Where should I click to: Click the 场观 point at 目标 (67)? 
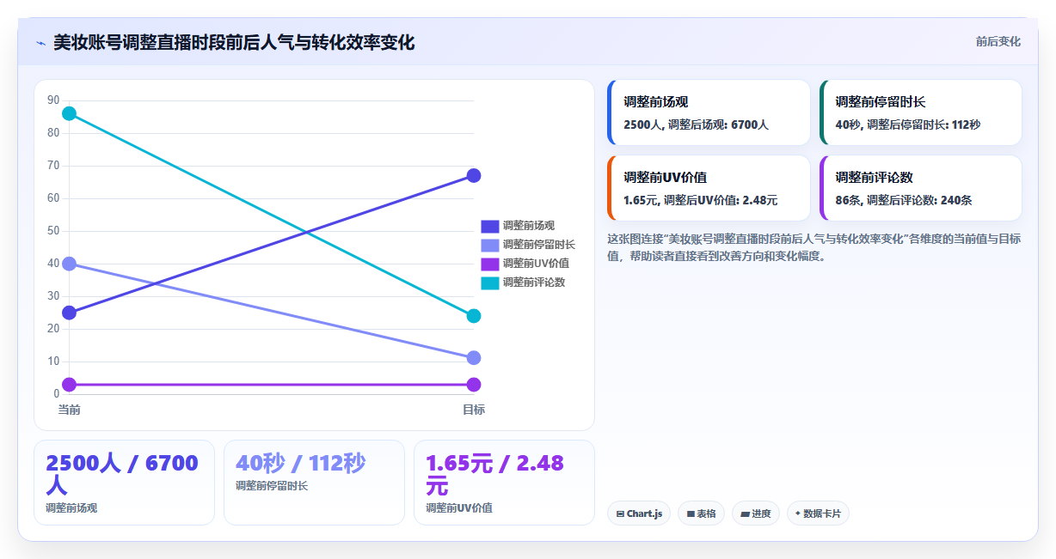[474, 175]
